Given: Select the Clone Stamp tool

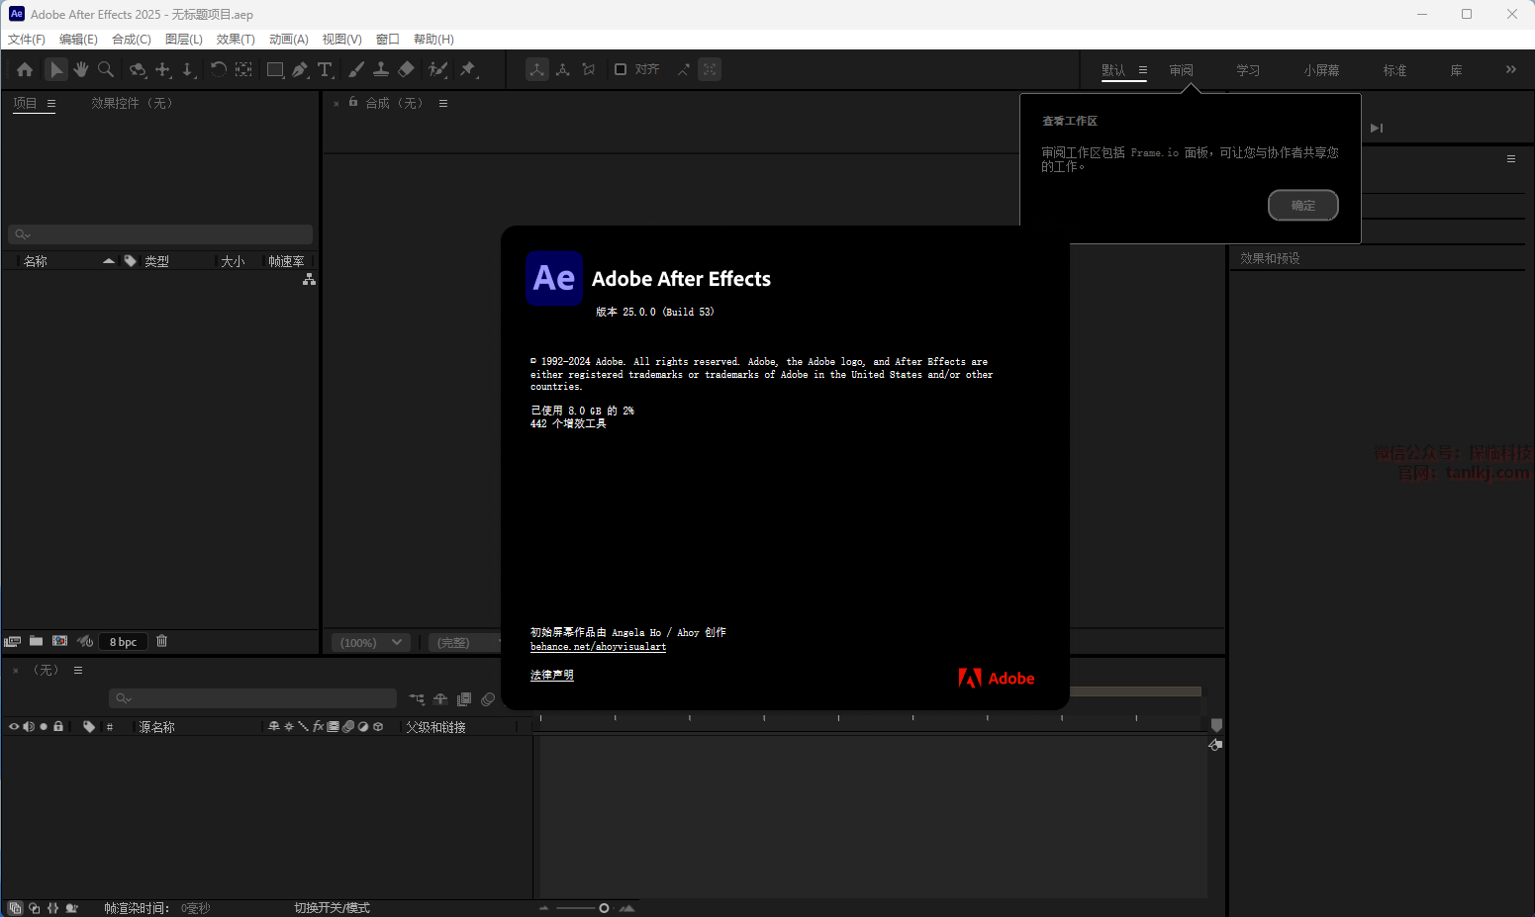Looking at the screenshot, I should (x=381, y=70).
